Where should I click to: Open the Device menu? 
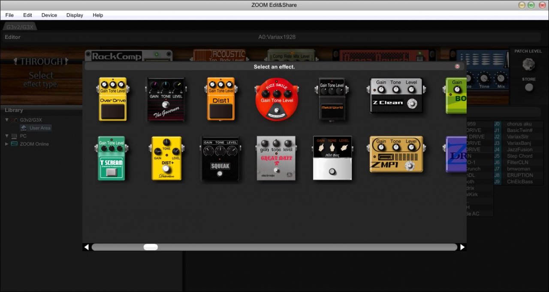(x=49, y=15)
